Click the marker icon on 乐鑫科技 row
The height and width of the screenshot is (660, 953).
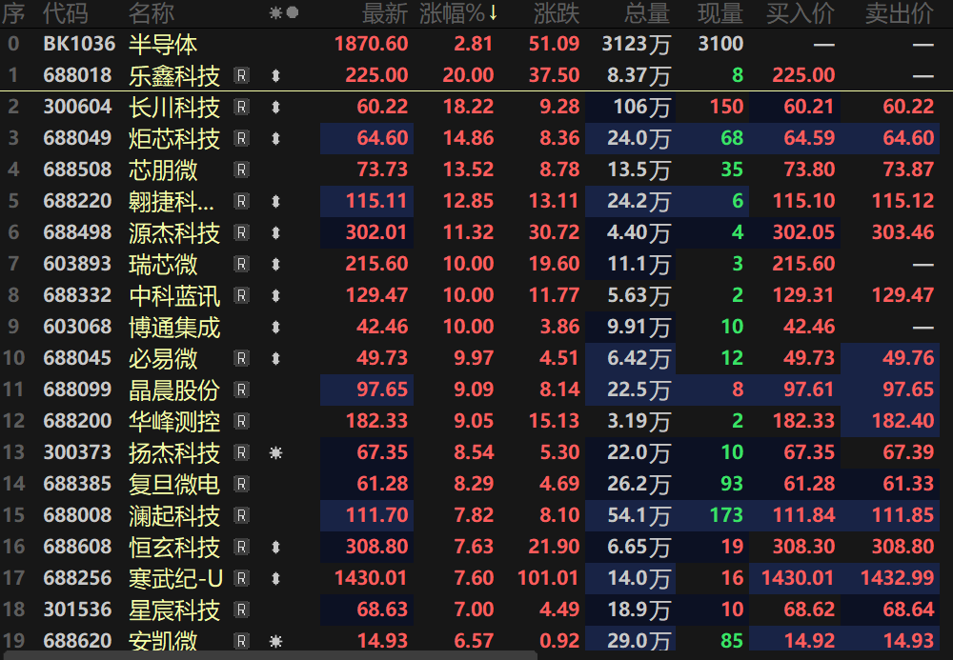point(276,76)
